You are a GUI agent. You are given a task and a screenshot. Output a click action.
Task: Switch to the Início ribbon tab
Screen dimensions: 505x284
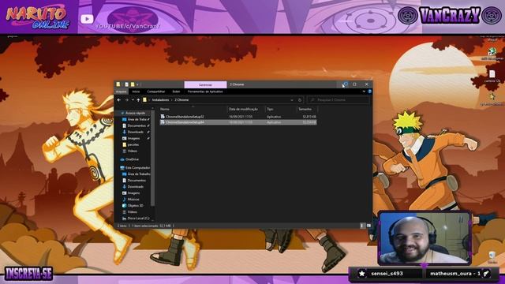point(136,92)
